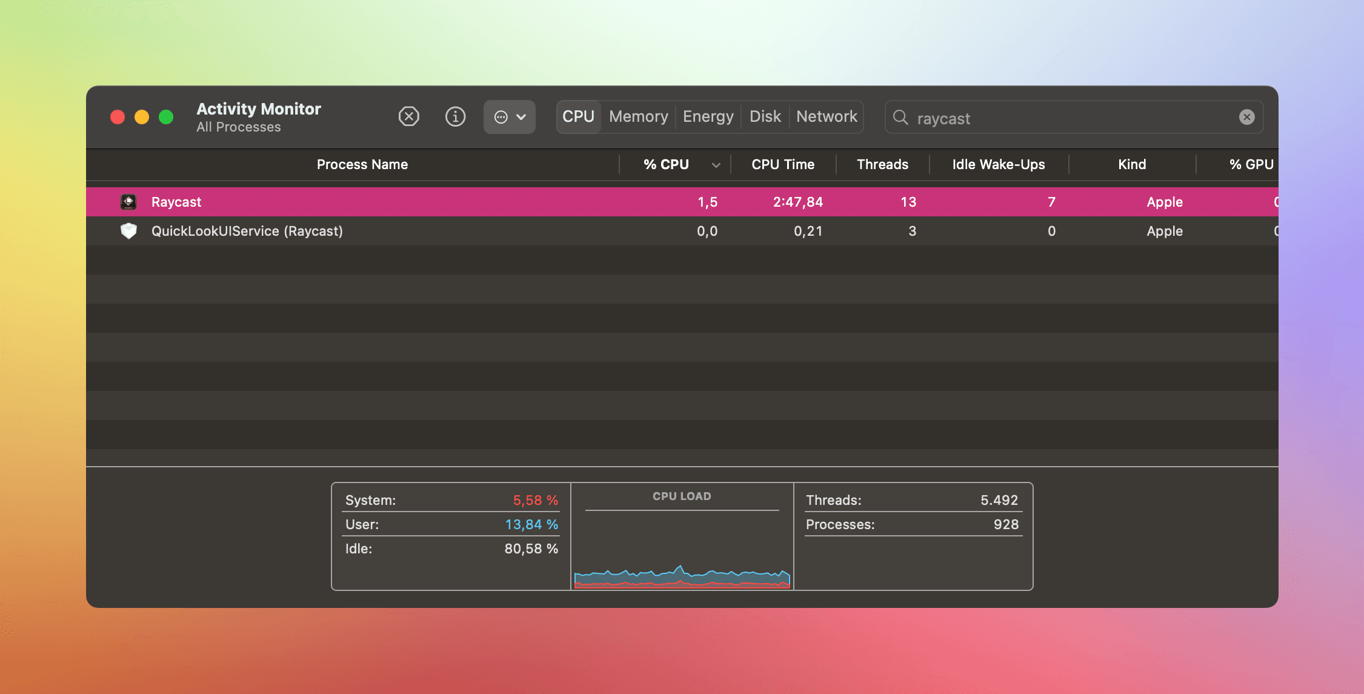
Task: Click the Raycast app icon in its row
Action: pos(129,201)
